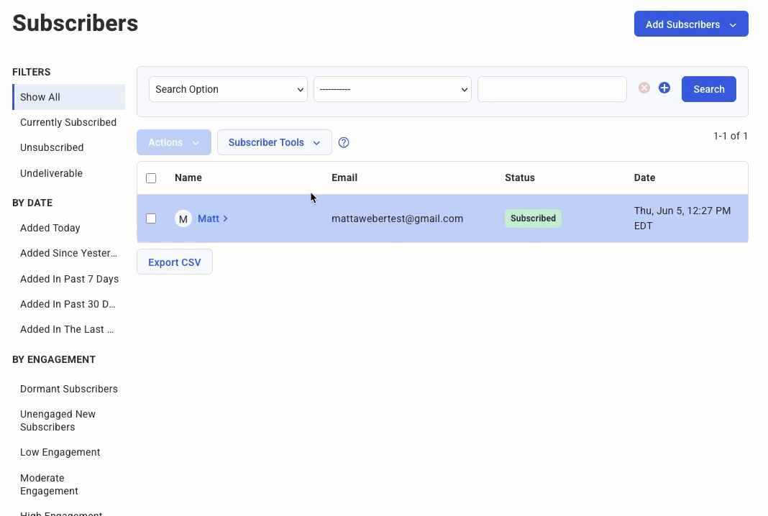768x516 pixels.
Task: Expand the Add Subscribers dropdown button
Action: (690, 24)
